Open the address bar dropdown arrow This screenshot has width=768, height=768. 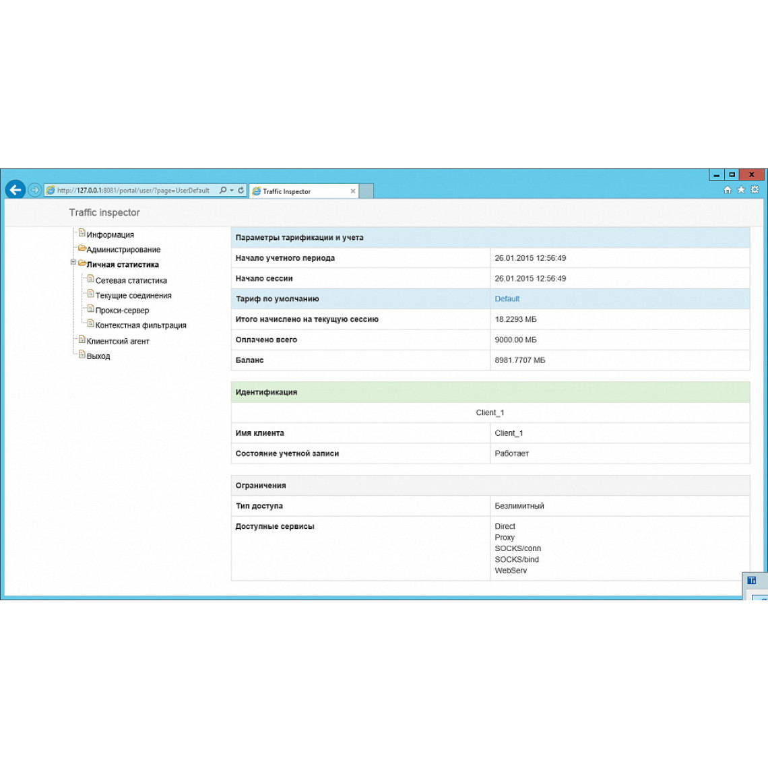[x=232, y=190]
